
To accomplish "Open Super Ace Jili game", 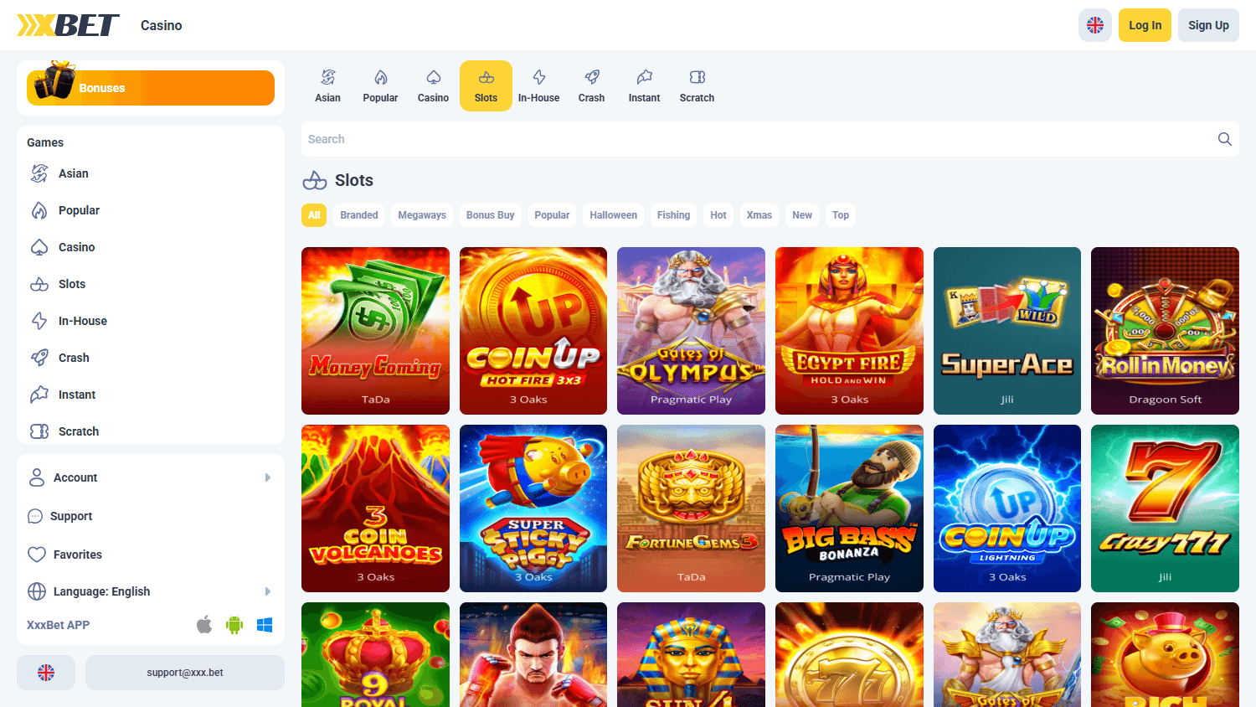I will pyautogui.click(x=1007, y=331).
